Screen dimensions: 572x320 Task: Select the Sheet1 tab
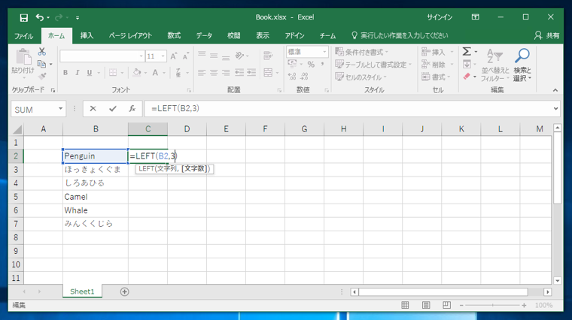82,291
